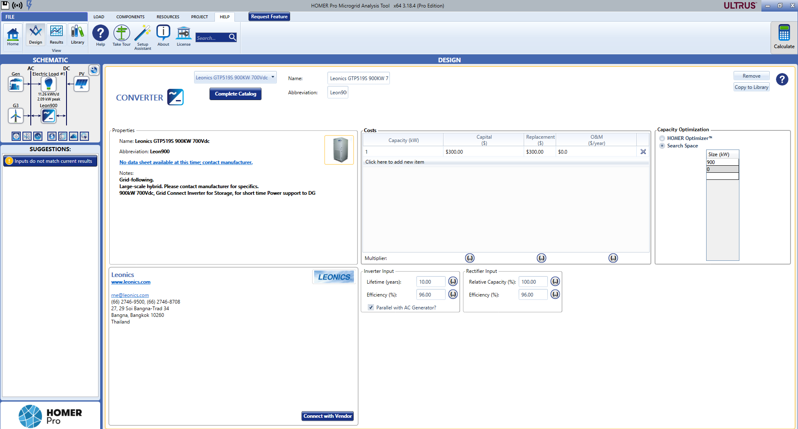Image resolution: width=798 pixels, height=429 pixels.
Task: Open the Design view
Action: click(35, 35)
